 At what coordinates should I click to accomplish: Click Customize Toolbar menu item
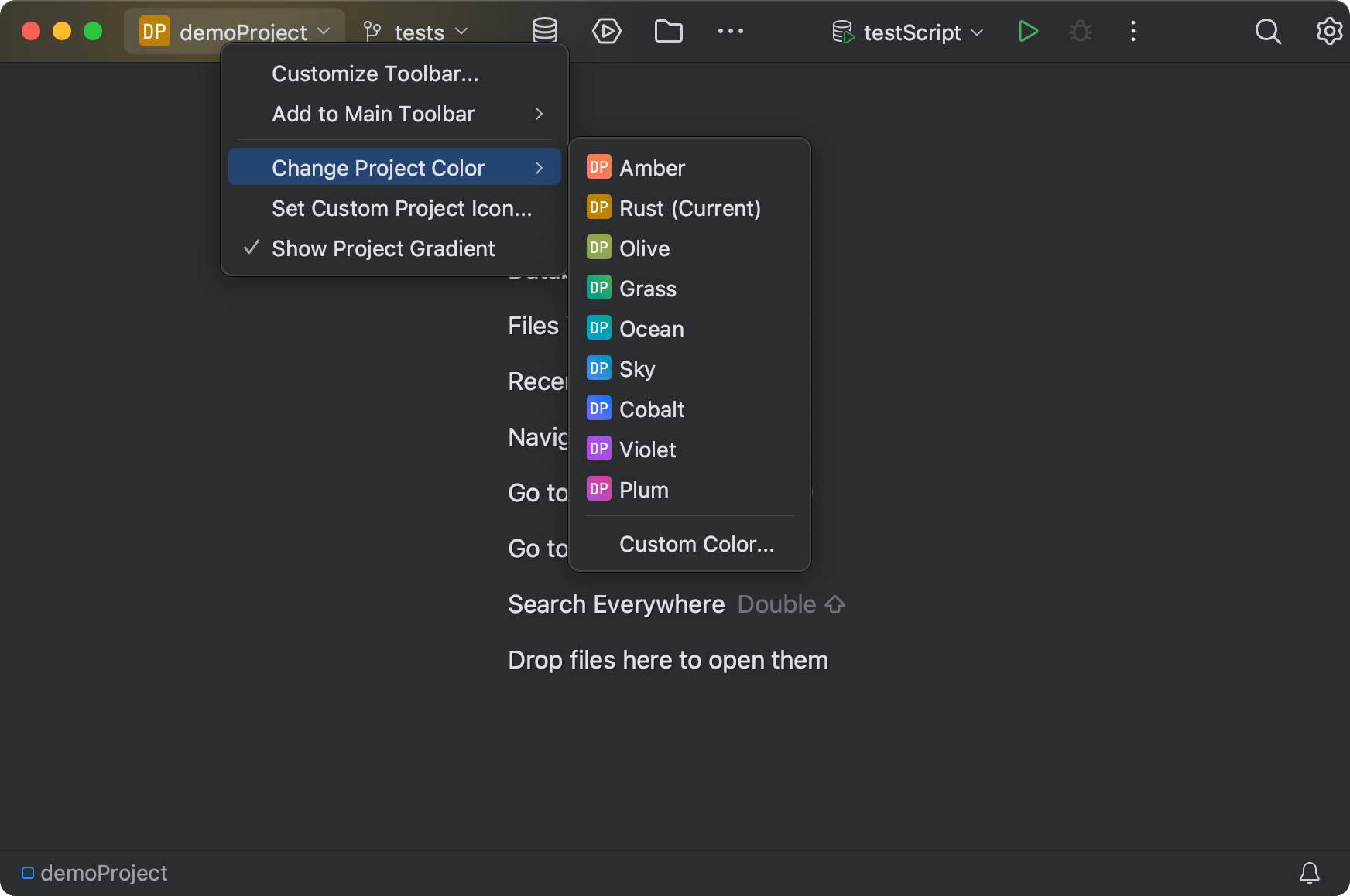click(375, 74)
